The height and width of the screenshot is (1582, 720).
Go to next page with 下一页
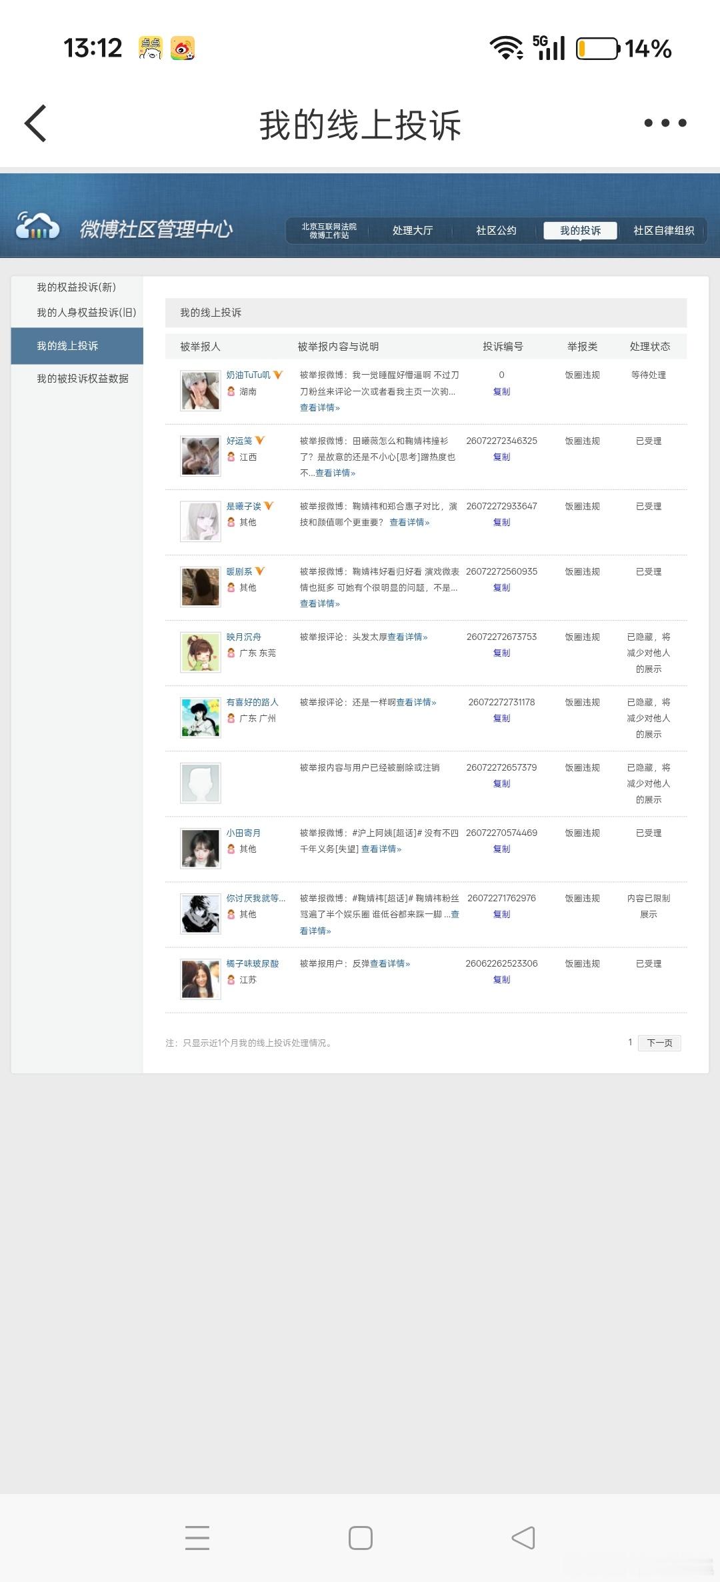(659, 1043)
